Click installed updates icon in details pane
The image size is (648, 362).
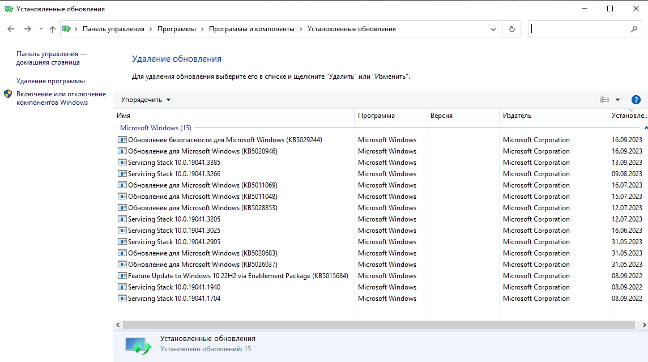(138, 346)
